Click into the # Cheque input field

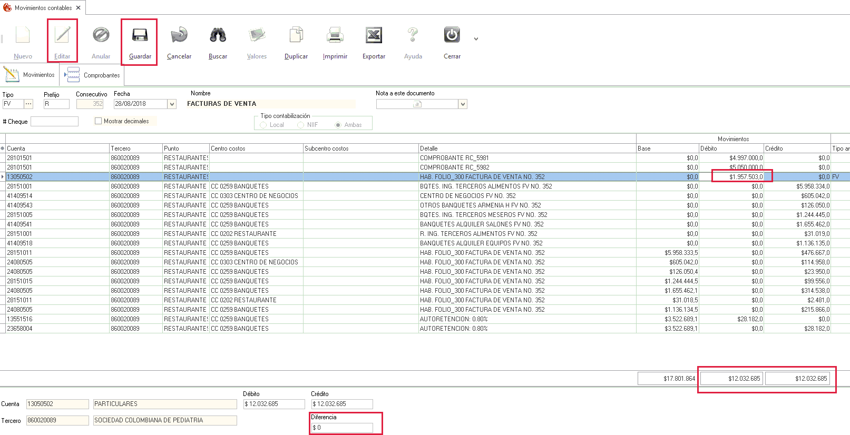coord(54,122)
